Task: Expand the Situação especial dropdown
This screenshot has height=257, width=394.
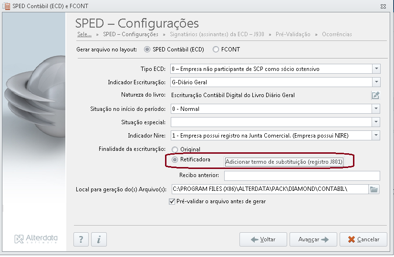Action: 376,122
